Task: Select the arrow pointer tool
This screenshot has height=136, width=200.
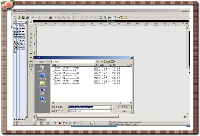Action: (x=31, y=22)
